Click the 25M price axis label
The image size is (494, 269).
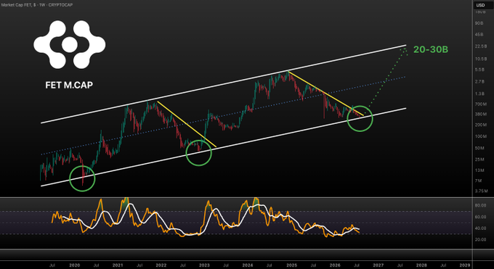[479, 160]
